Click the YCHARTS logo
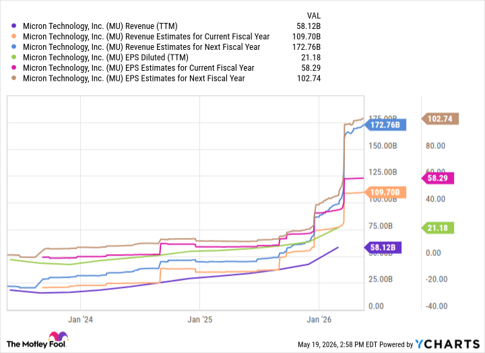The image size is (485, 353). click(447, 344)
